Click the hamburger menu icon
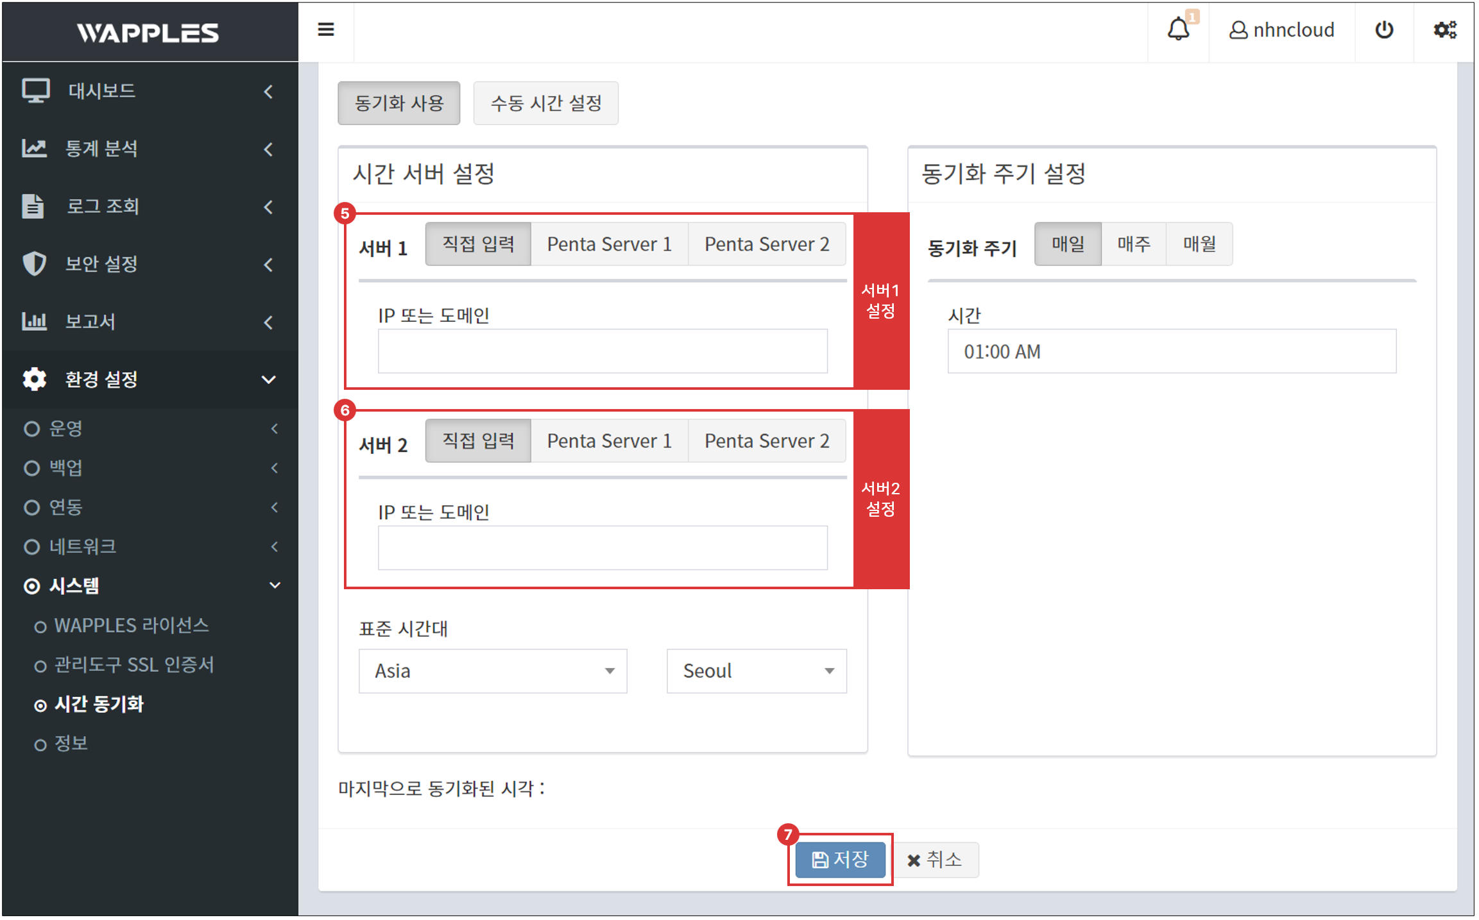Viewport: 1479px width, 920px height. (x=326, y=29)
